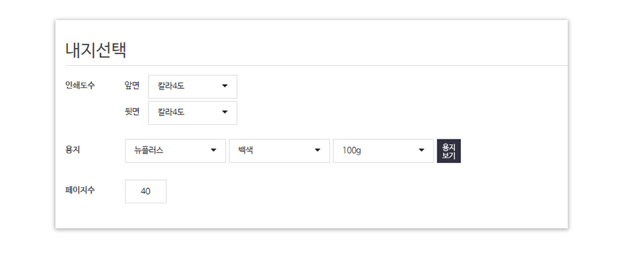This screenshot has height=254, width=624.
Task: Open the 뒷면 print color dropdown
Action: 193,112
